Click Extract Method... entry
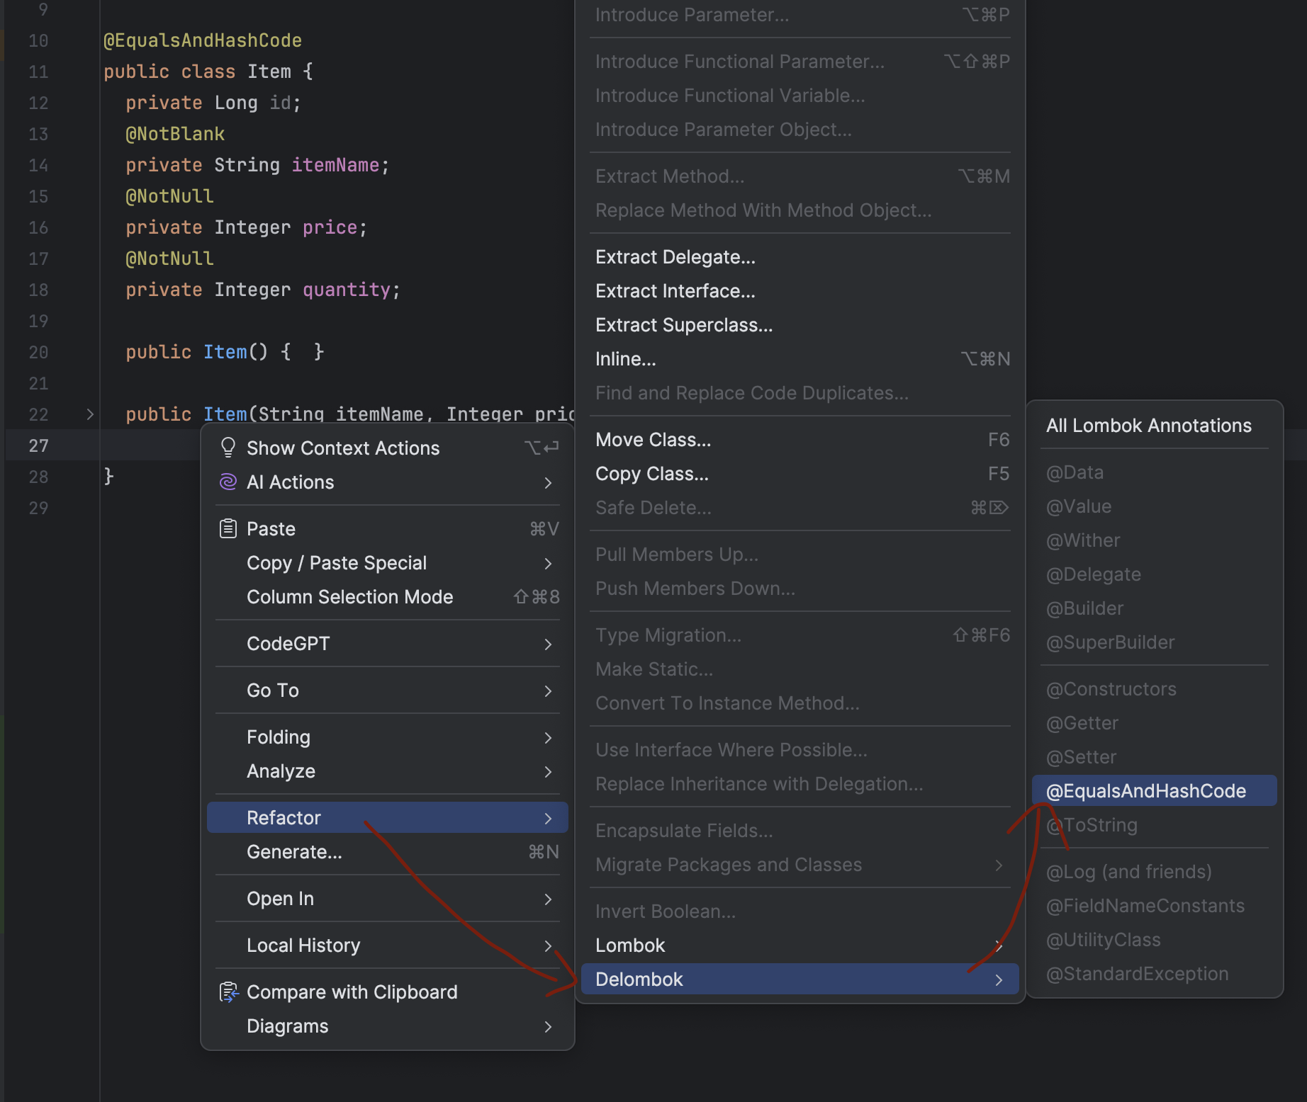The image size is (1307, 1102). (x=800, y=176)
